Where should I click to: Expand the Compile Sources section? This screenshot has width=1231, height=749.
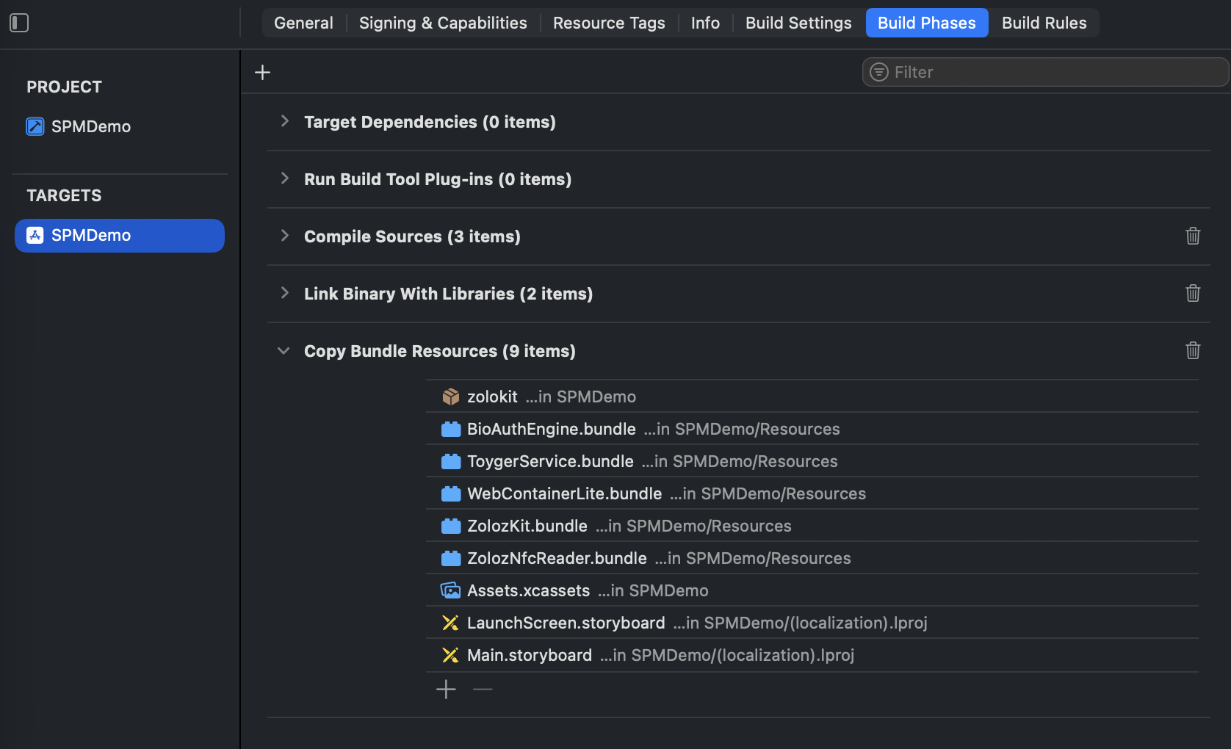coord(285,236)
